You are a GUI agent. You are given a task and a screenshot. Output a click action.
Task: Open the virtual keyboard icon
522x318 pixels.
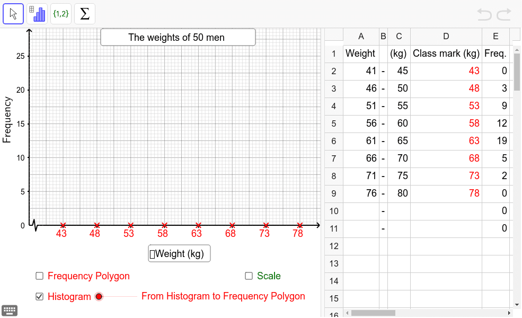coord(10,310)
